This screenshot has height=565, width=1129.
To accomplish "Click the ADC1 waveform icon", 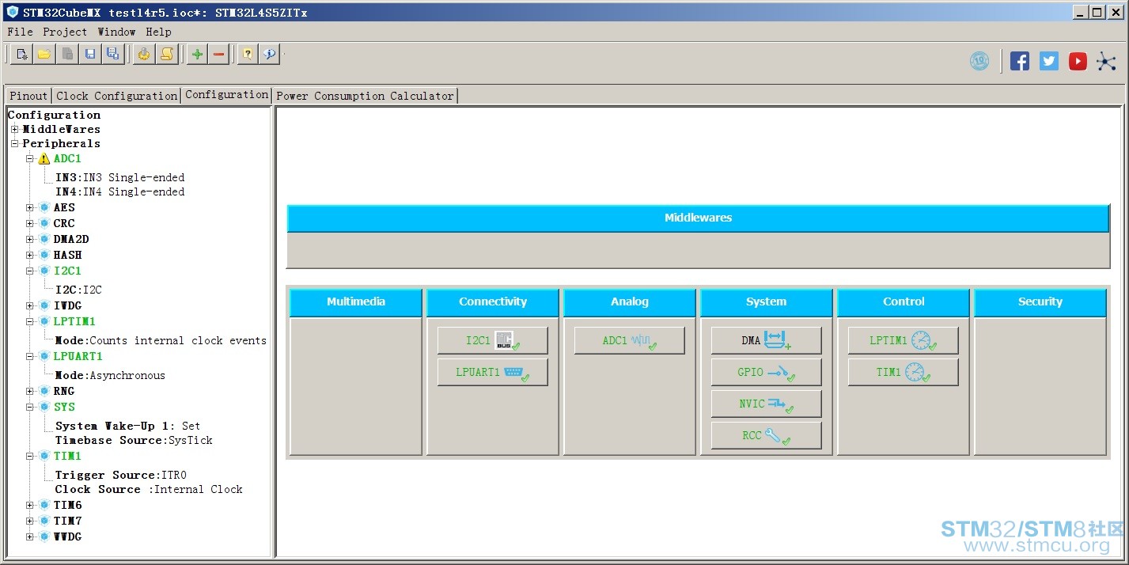I will click(643, 340).
